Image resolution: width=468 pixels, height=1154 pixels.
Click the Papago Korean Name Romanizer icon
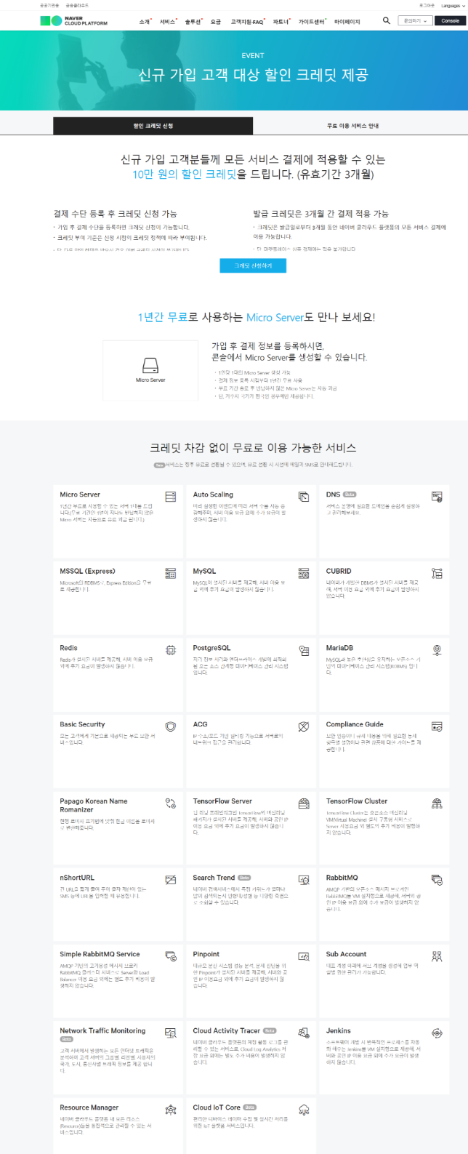point(171,804)
